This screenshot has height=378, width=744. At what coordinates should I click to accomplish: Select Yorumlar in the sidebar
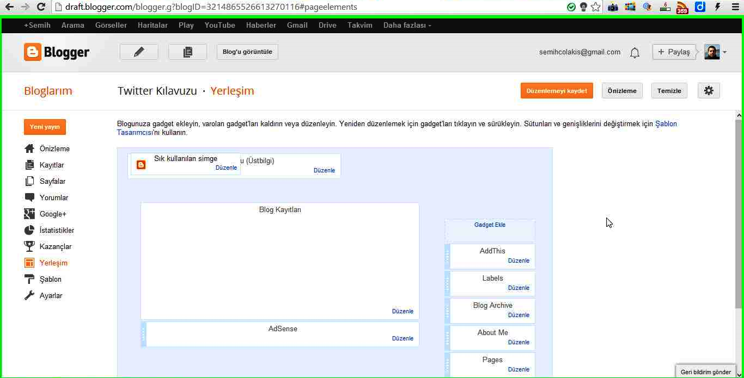pos(46,197)
